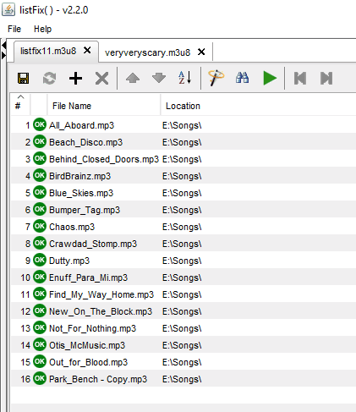Click the row number 10 cell
This screenshot has height=412, width=356.
[25, 277]
